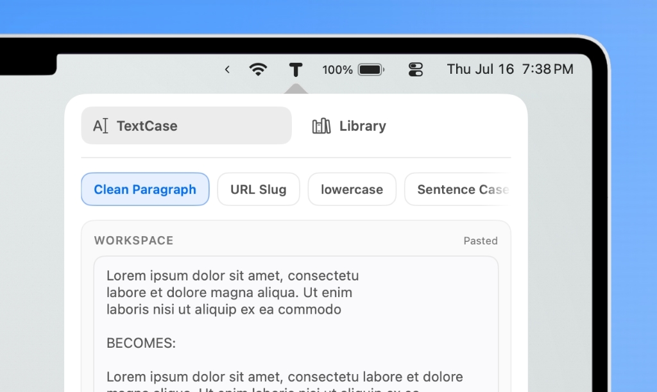Click the date and time clock
Image resolution: width=657 pixels, height=392 pixels.
[510, 69]
